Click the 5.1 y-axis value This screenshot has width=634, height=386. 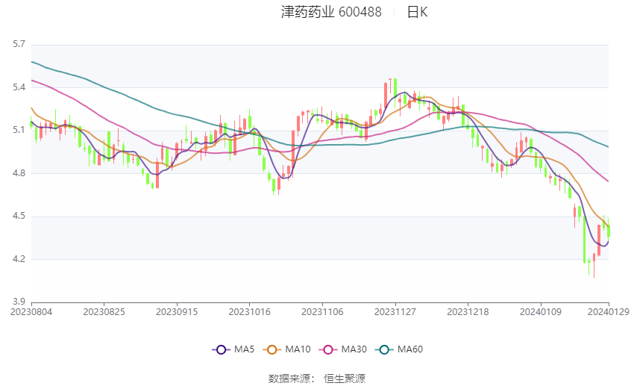19,130
